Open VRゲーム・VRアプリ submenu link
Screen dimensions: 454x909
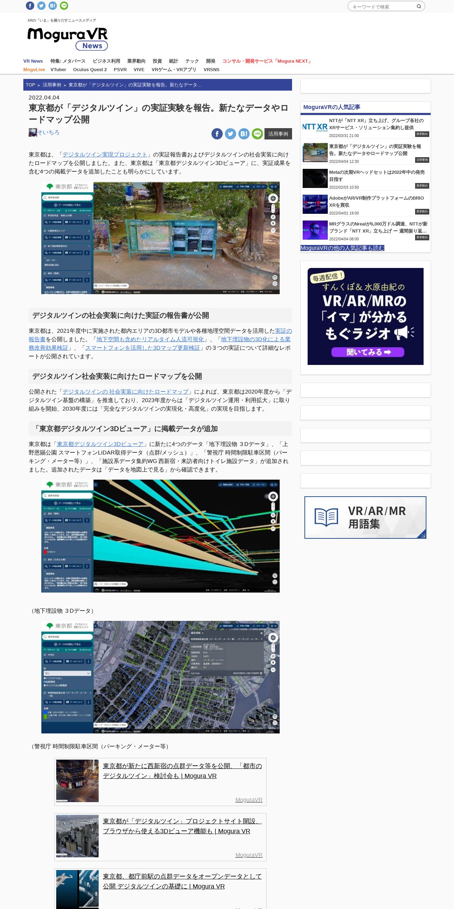(x=174, y=69)
